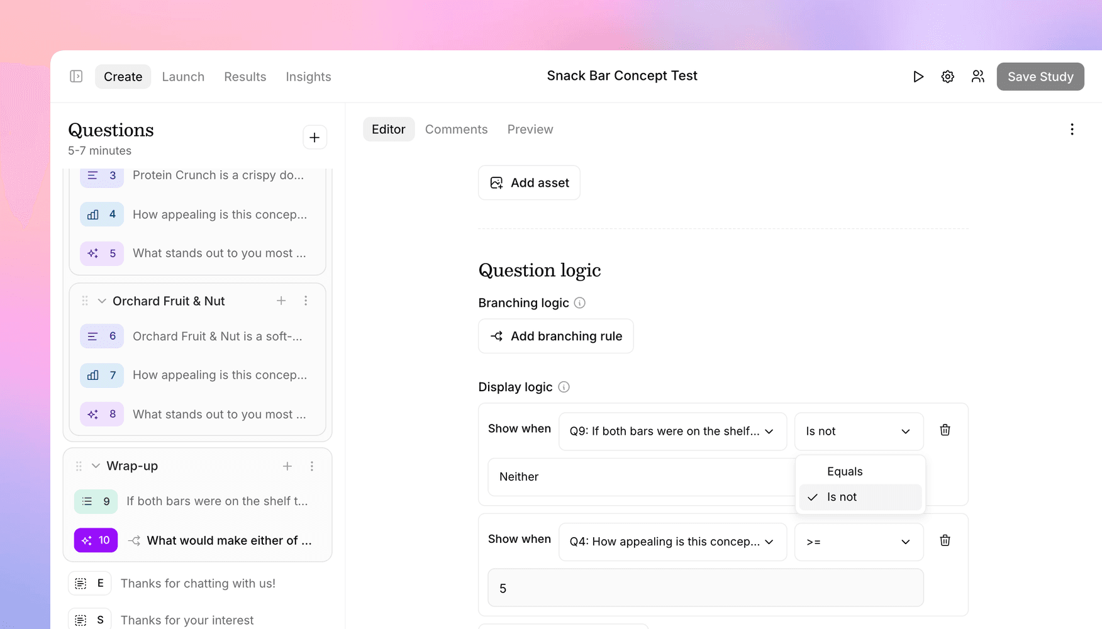1102x629 pixels.
Task: Choose Equals from operator menu
Action: [860, 471]
